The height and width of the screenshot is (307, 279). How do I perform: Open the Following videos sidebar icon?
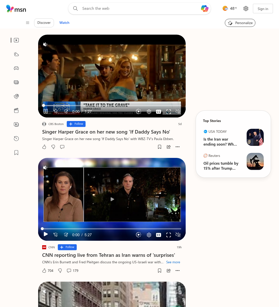click(x=16, y=125)
